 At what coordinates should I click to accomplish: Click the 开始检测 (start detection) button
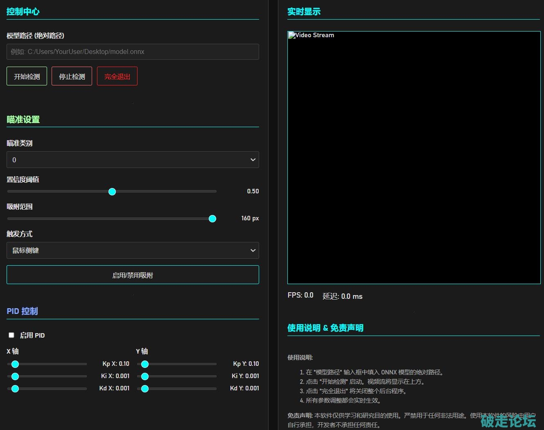click(x=27, y=76)
